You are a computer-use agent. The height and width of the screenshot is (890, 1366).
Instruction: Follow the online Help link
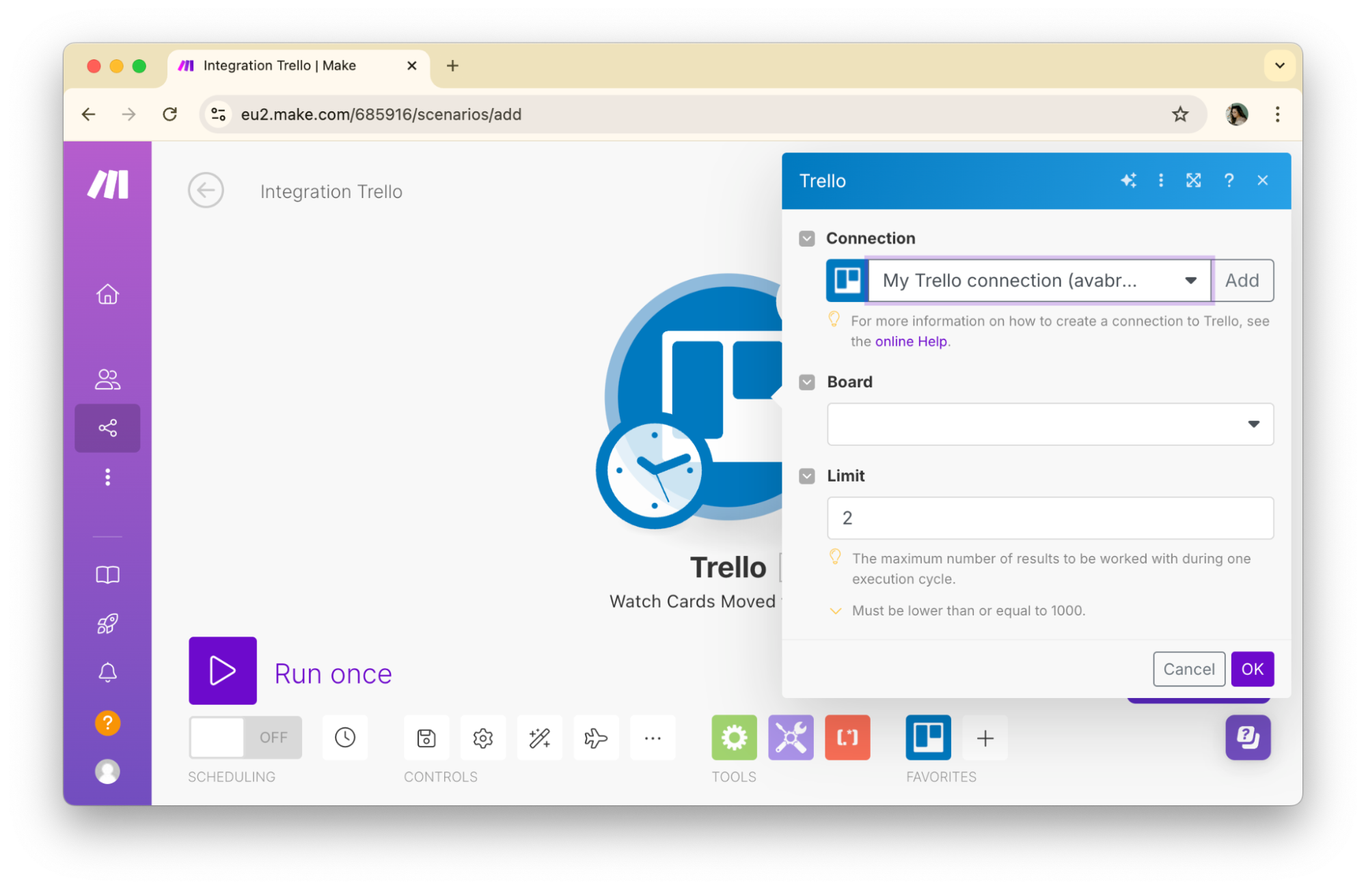[911, 341]
